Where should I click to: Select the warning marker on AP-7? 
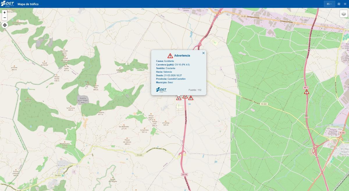click(307, 92)
